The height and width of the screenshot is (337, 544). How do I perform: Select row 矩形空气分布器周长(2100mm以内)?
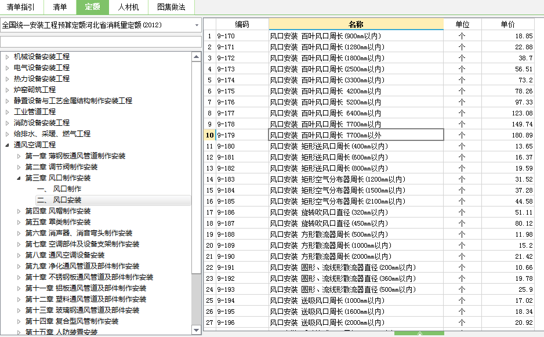pyautogui.click(x=356, y=201)
